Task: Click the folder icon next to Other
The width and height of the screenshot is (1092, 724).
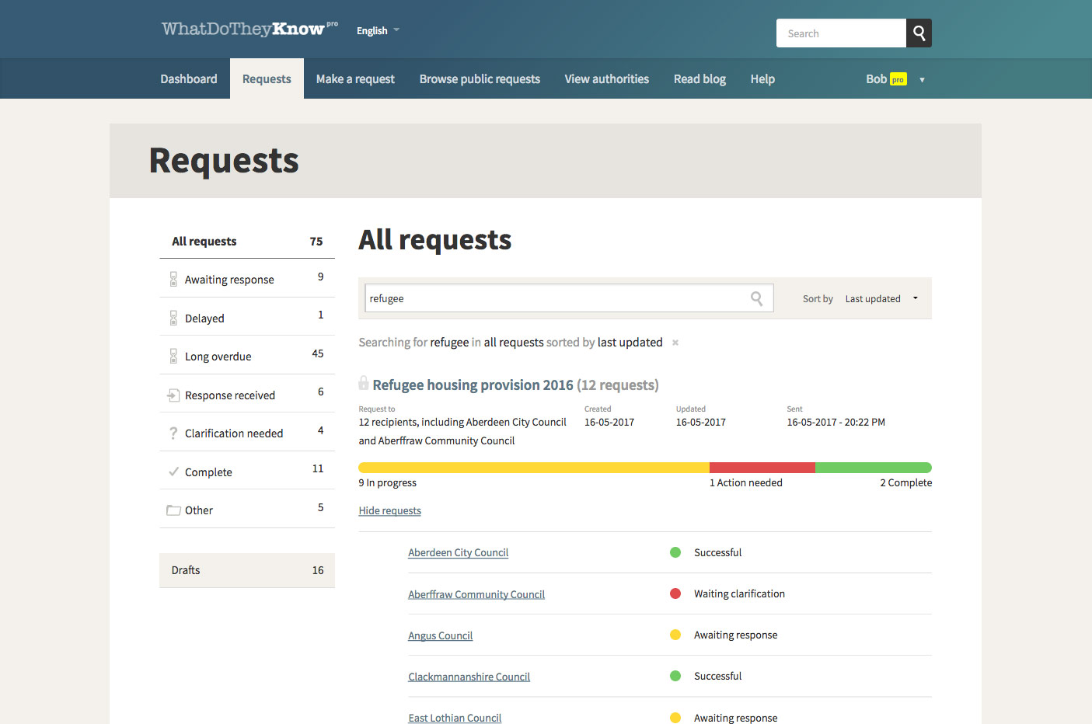Action: [173, 510]
